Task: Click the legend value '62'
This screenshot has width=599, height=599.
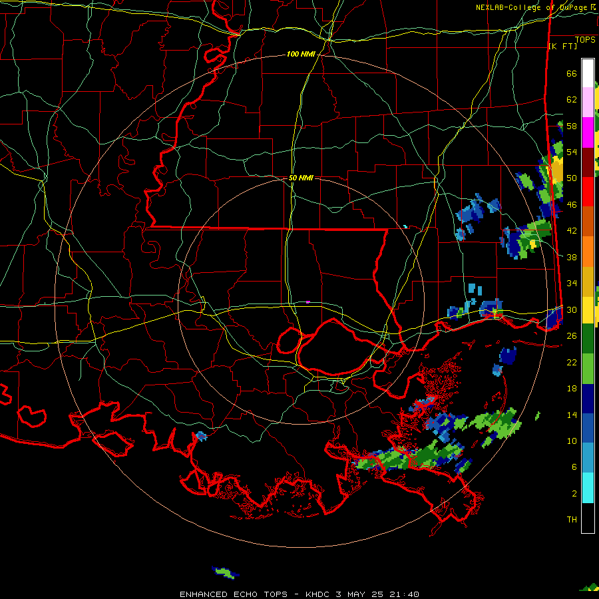Action: (572, 100)
